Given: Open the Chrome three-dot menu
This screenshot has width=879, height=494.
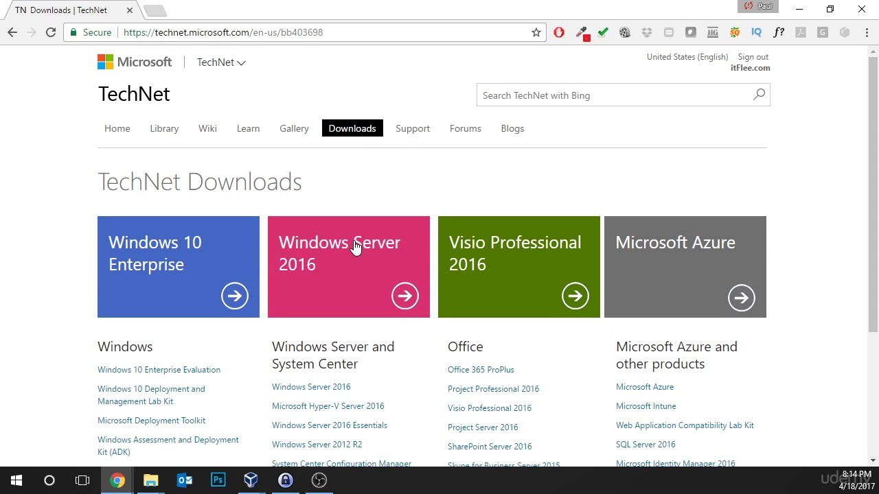Looking at the screenshot, I should 867,32.
